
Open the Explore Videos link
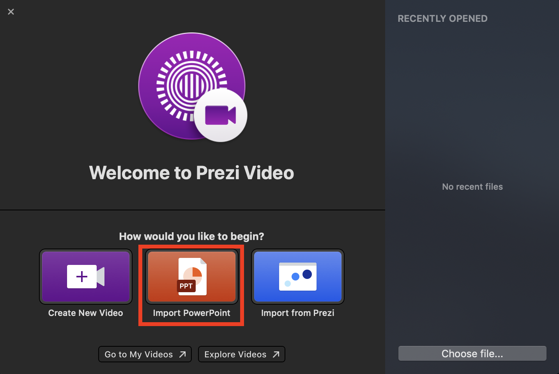click(235, 355)
